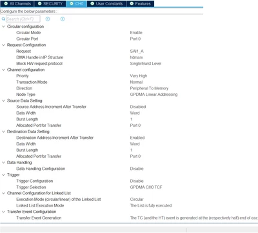Switch to the All Channels tab

[17, 4]
